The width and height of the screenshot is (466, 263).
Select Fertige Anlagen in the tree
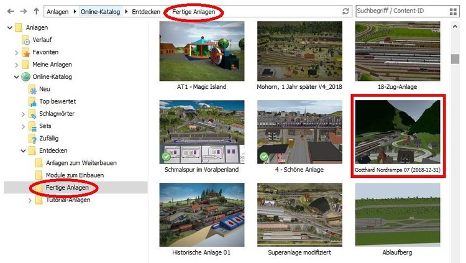click(67, 188)
